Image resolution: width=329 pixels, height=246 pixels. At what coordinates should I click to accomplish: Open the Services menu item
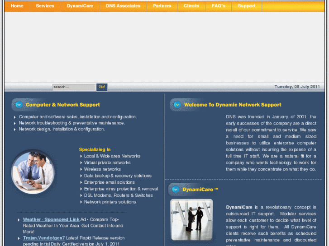[x=45, y=6]
